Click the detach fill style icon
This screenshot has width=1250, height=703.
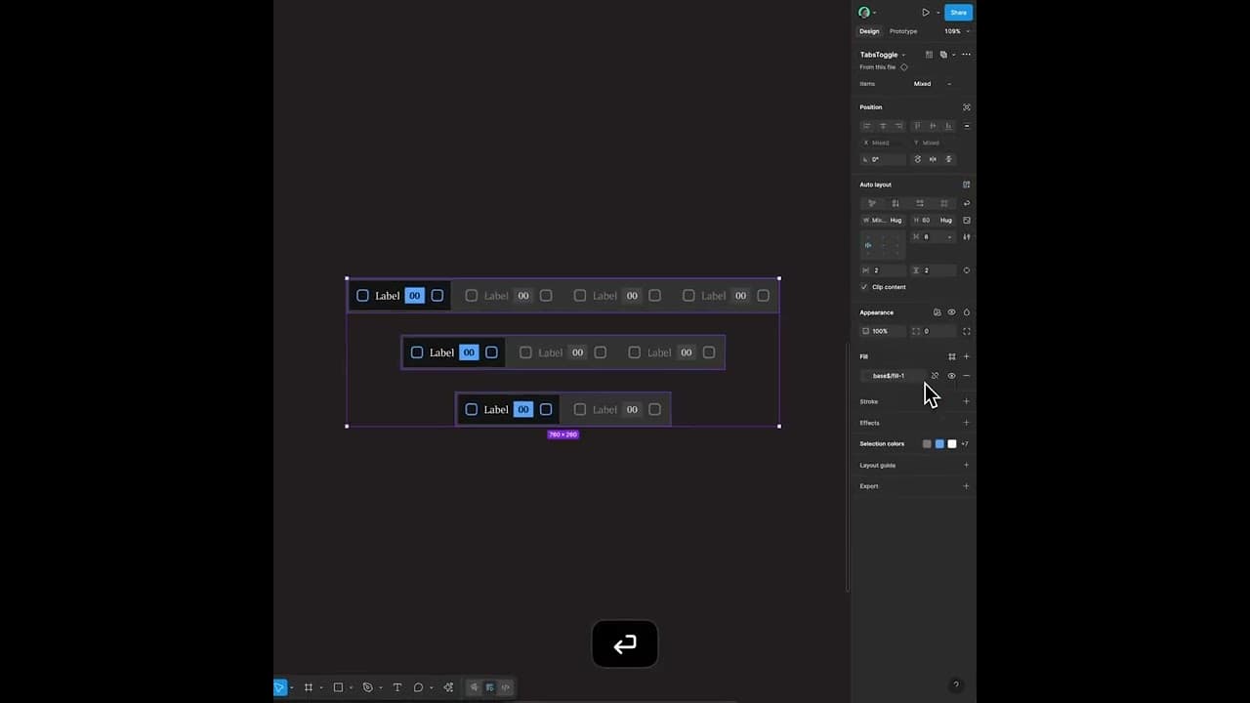tap(935, 376)
